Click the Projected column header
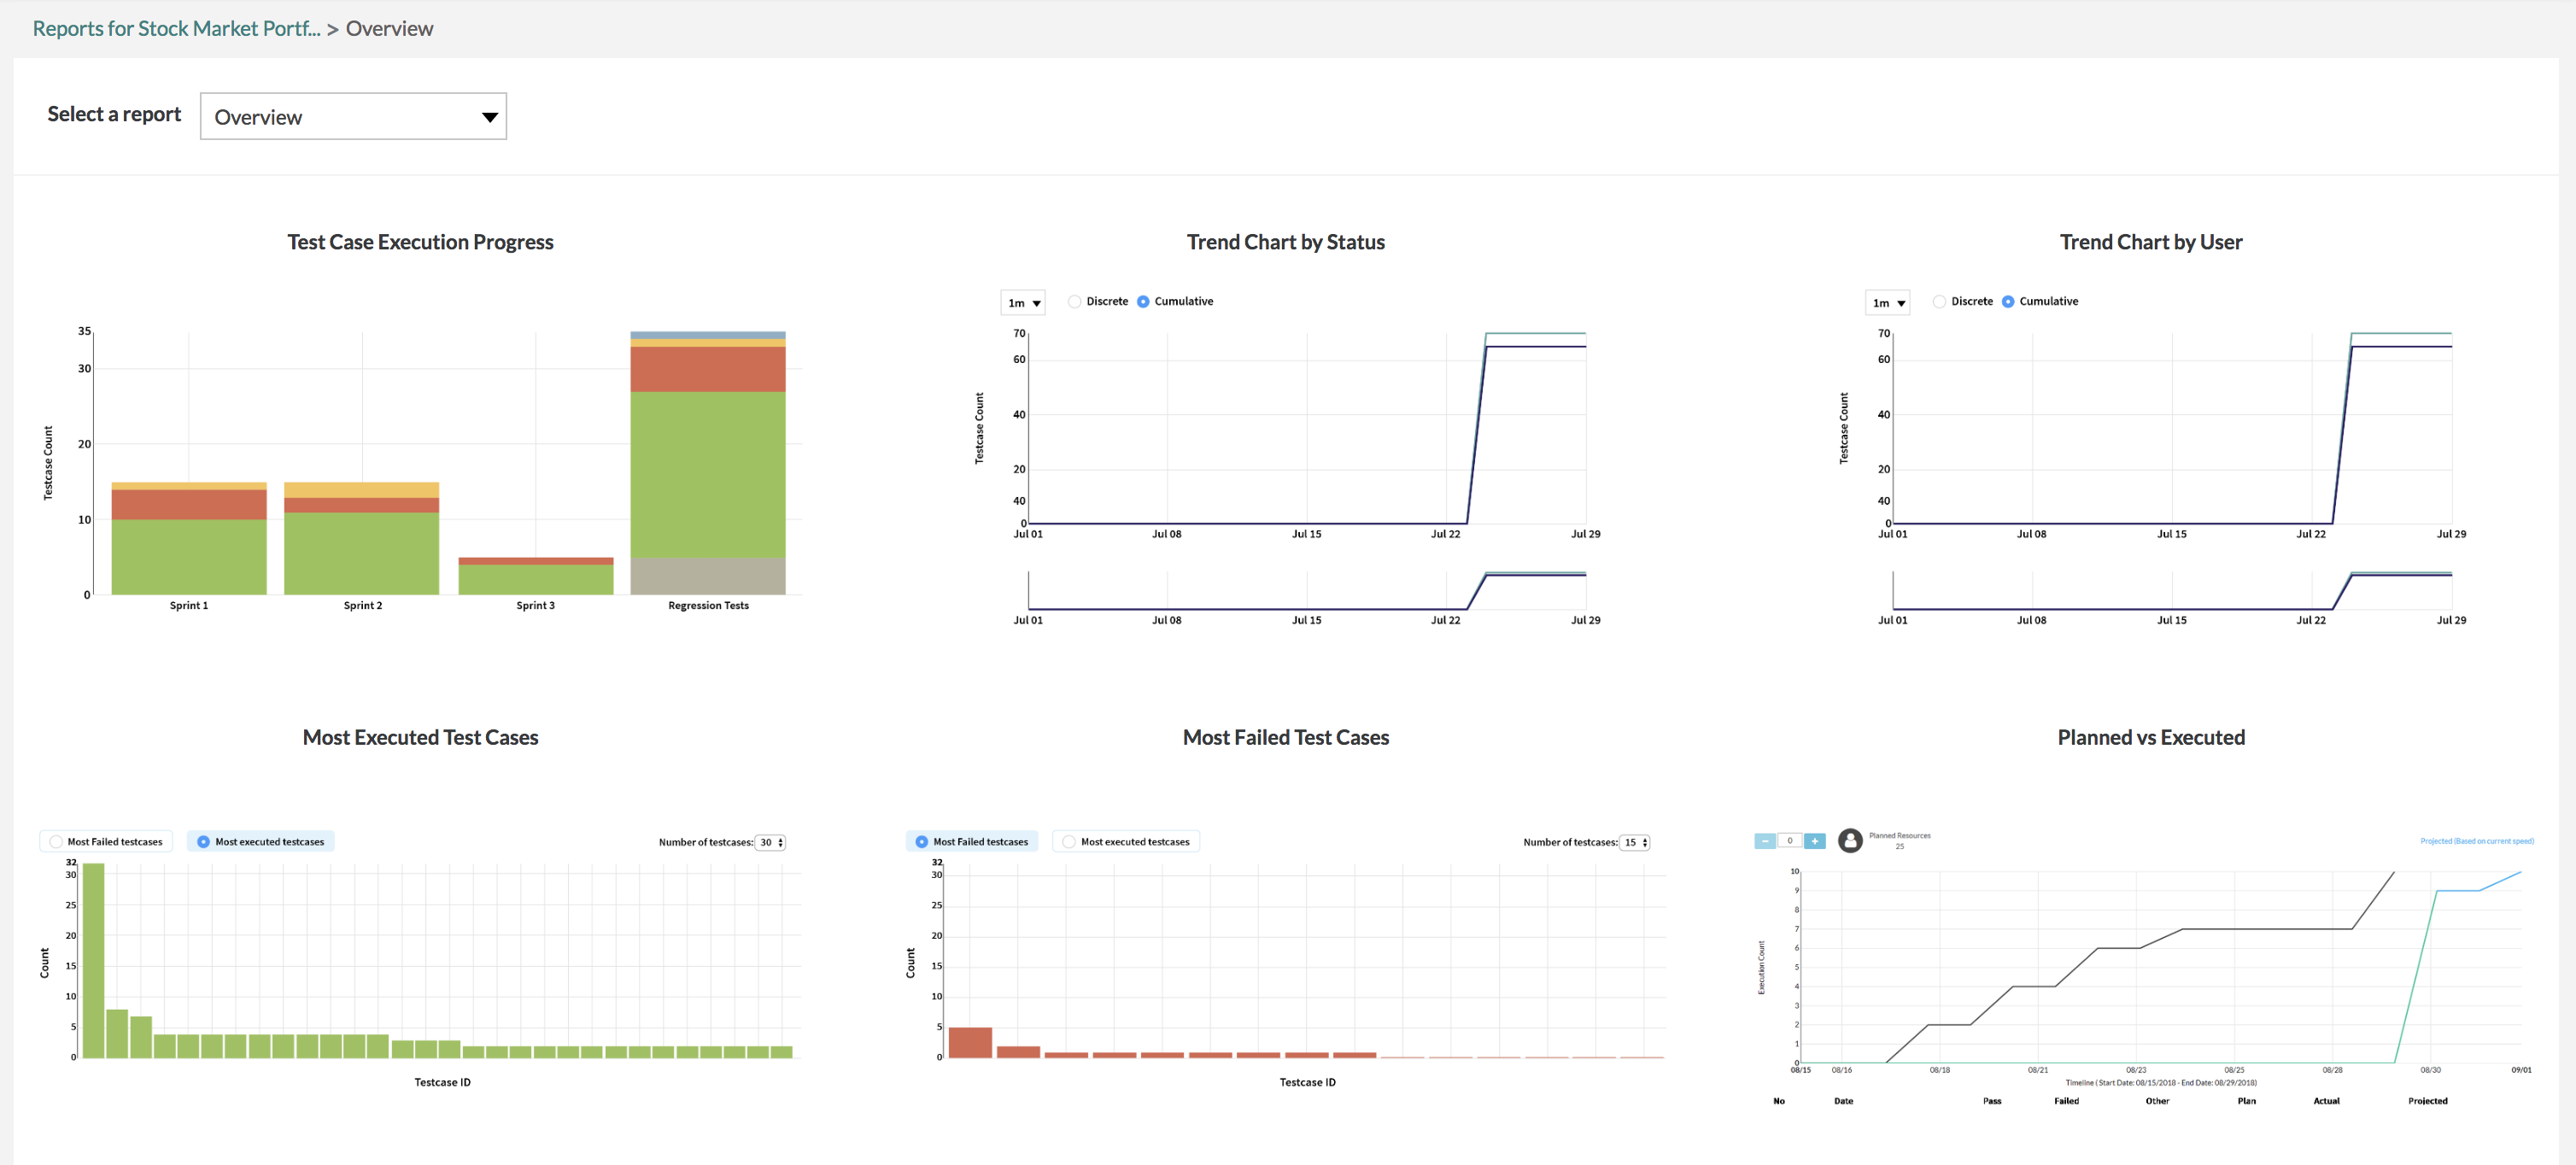Image resolution: width=2576 pixels, height=1165 pixels. 2427,1101
